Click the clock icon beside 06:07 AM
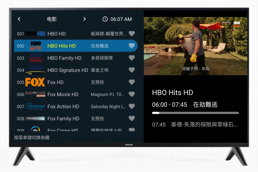This screenshot has width=258, height=172. coord(105,19)
